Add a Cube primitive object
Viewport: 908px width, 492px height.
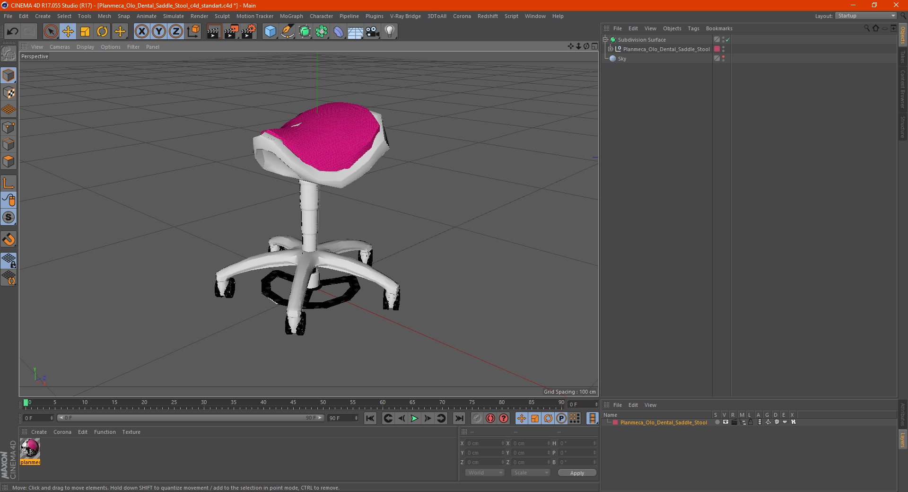coord(270,32)
